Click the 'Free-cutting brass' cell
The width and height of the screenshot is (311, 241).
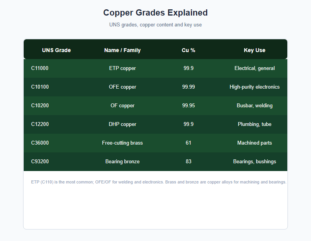coord(122,143)
